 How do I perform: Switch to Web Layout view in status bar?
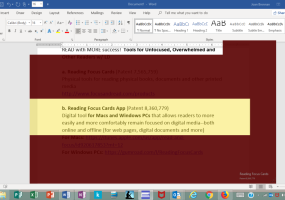tap(270, 186)
